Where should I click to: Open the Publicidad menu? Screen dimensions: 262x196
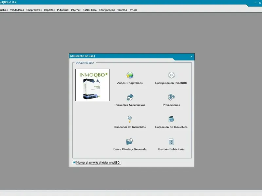(63, 10)
